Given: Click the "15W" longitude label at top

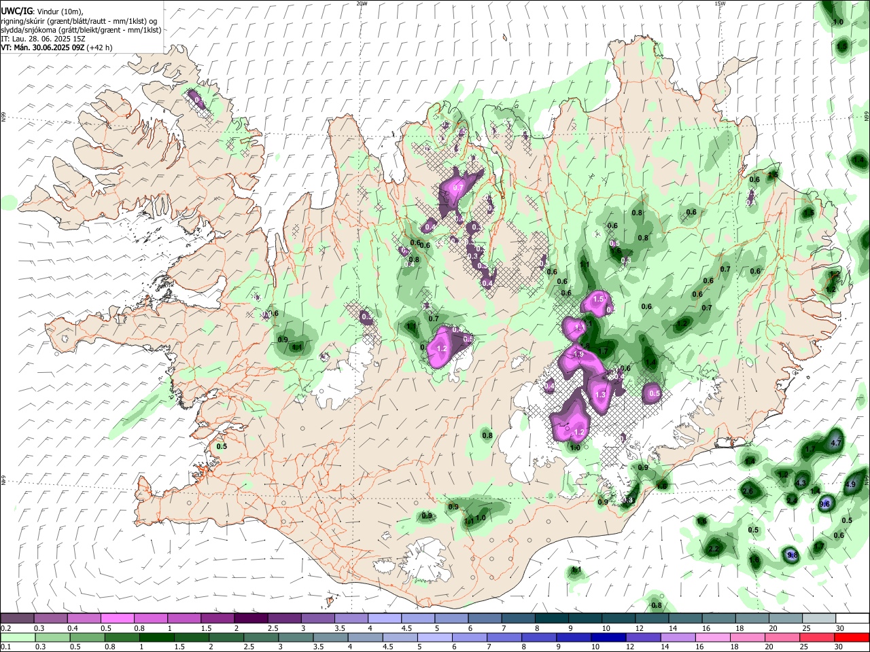Looking at the screenshot, I should pyautogui.click(x=720, y=3).
